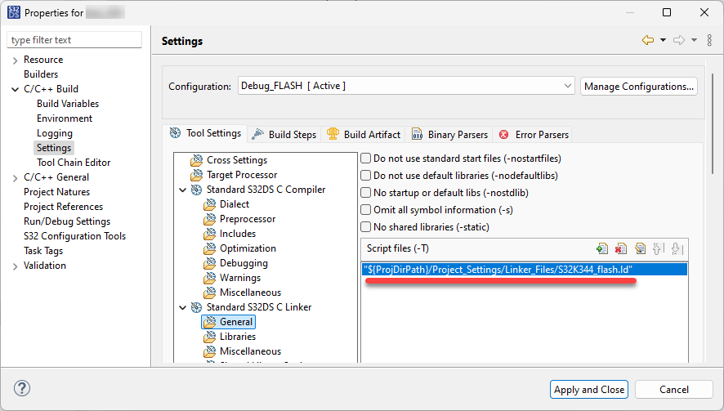Viewport: 724px width, 411px height.
Task: Click the Back navigation arrow icon
Action: [x=648, y=40]
